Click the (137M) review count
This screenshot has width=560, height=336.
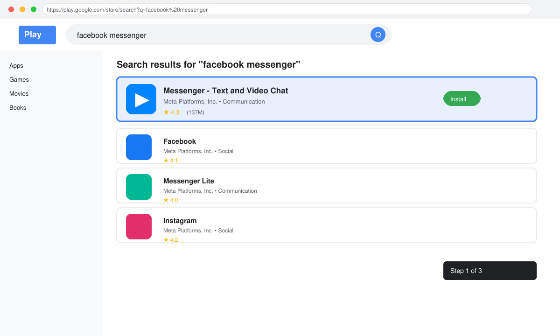196,112
